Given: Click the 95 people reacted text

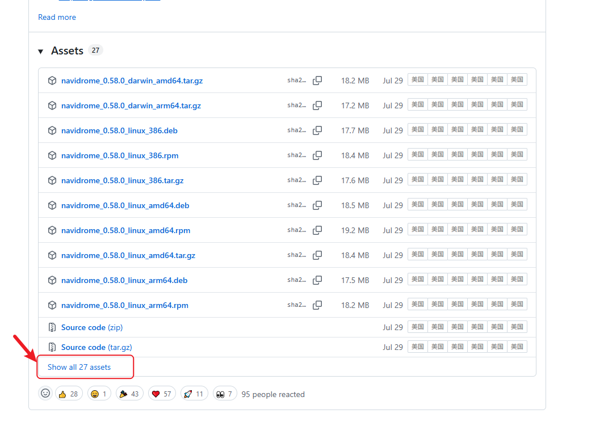Looking at the screenshot, I should pyautogui.click(x=273, y=394).
